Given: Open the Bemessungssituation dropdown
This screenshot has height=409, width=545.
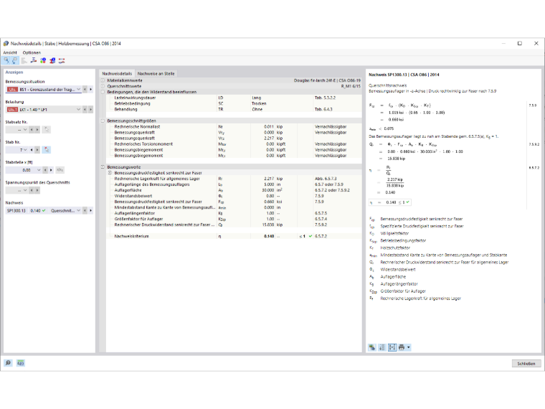Looking at the screenshot, I should coord(79,90).
